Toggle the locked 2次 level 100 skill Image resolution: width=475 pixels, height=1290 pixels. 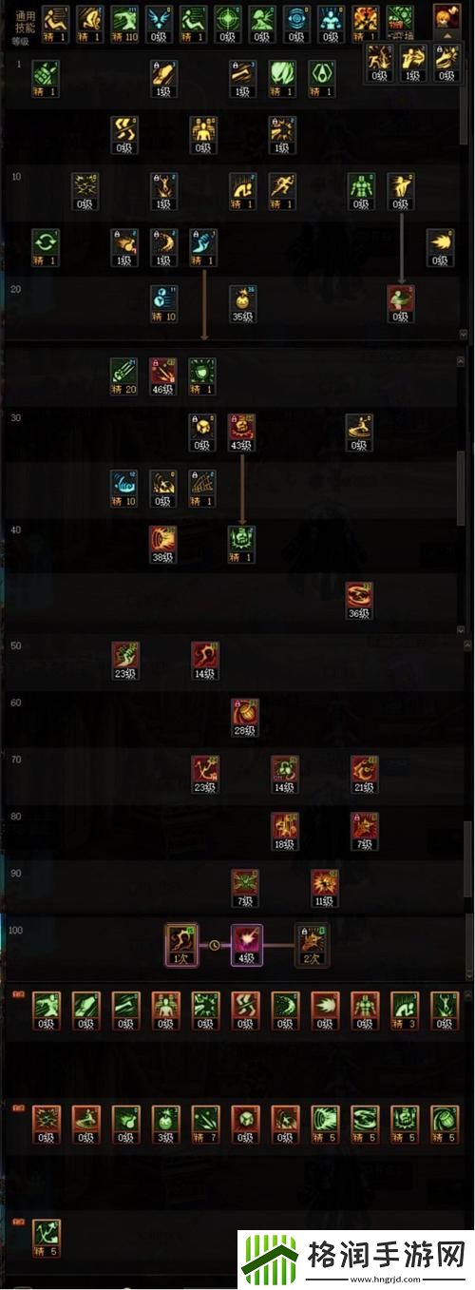[x=312, y=944]
